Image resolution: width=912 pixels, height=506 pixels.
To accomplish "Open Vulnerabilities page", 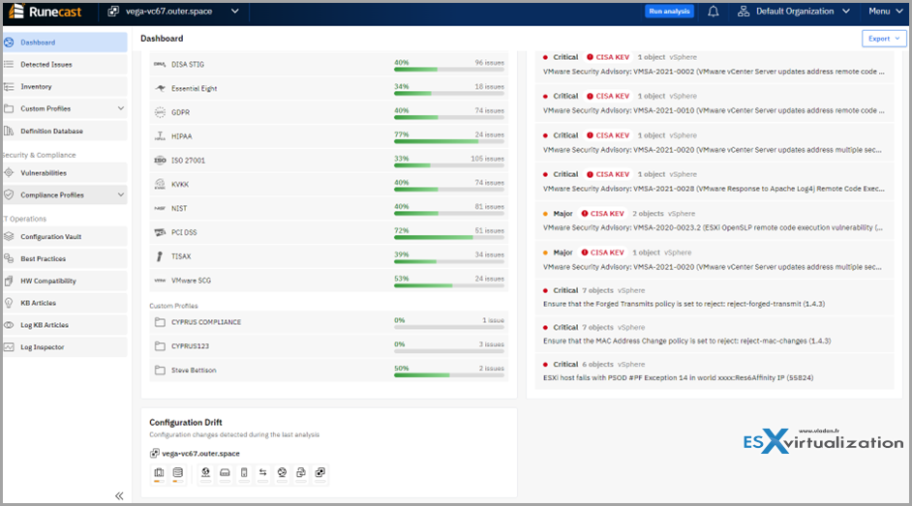I will (65, 173).
